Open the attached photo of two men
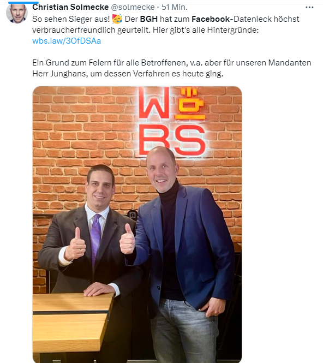This screenshot has width=323, height=363. point(137,224)
